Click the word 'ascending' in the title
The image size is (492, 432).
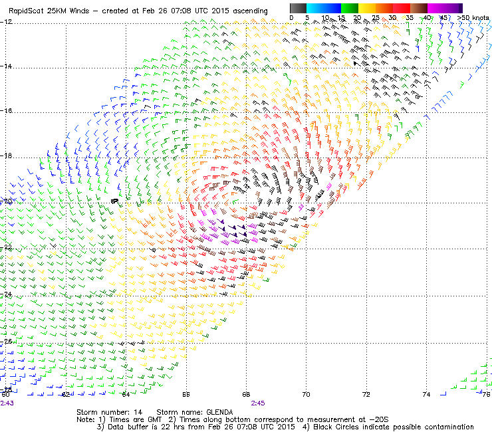250,11
